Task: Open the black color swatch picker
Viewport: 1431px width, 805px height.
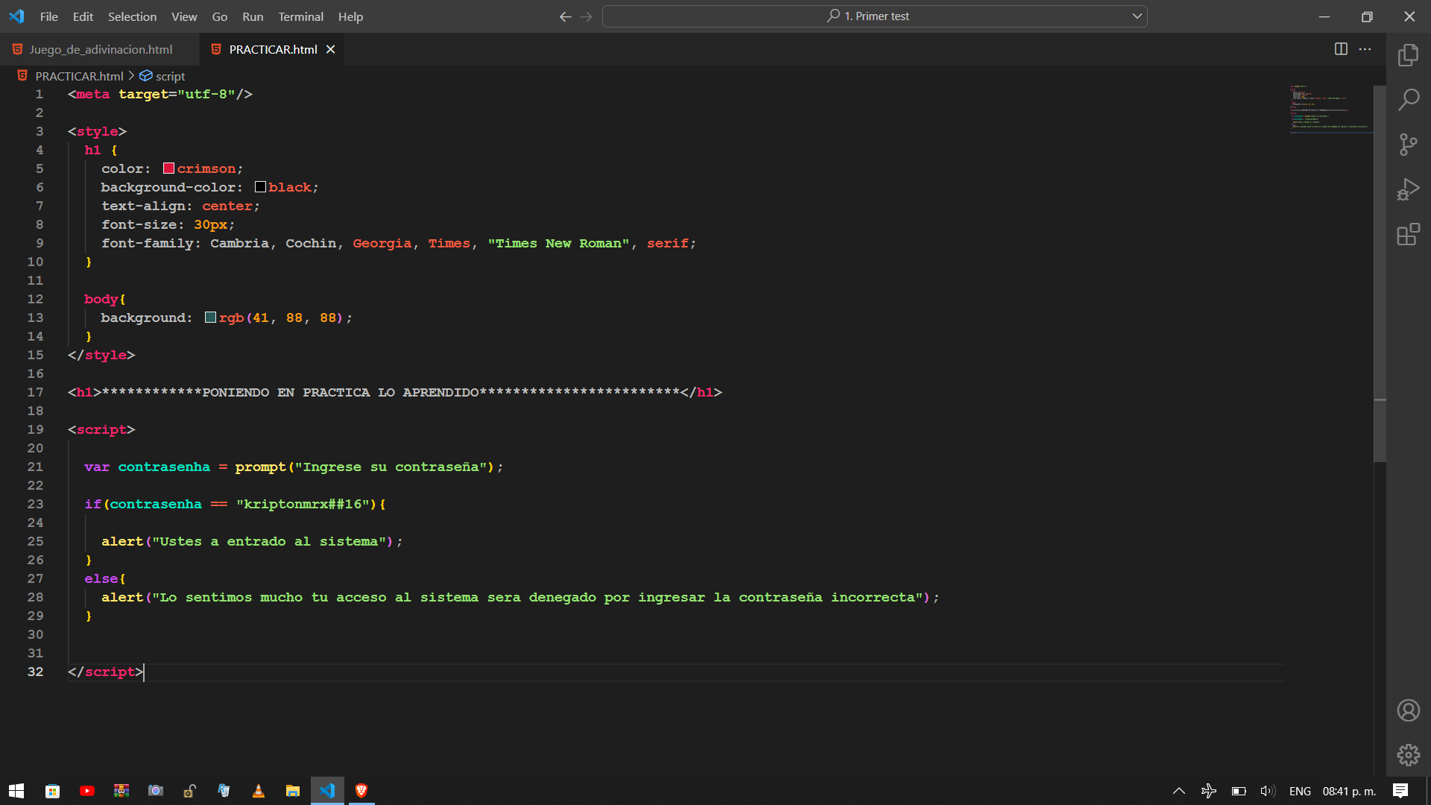Action: point(260,187)
